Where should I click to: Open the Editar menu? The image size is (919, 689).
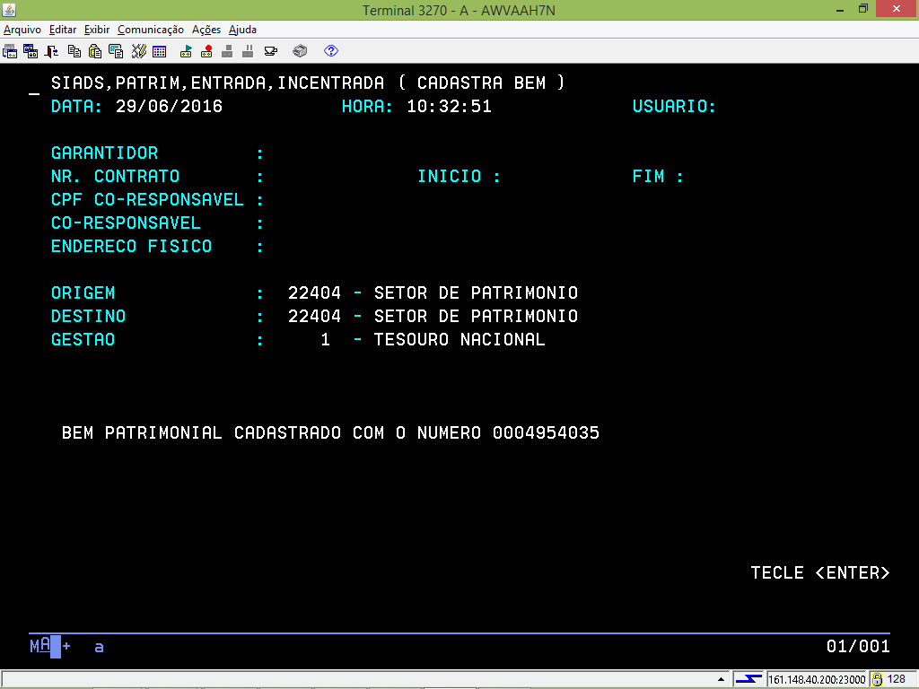point(63,30)
